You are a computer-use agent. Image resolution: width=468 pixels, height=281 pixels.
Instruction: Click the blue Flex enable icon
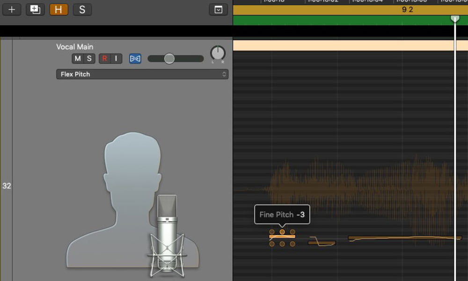click(x=135, y=59)
